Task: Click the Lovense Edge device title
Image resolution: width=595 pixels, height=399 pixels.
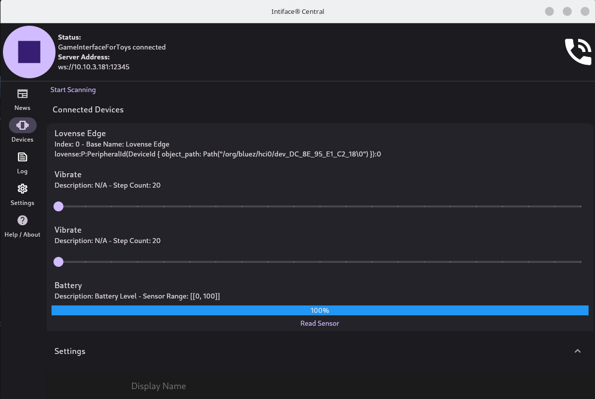Action: 80,133
